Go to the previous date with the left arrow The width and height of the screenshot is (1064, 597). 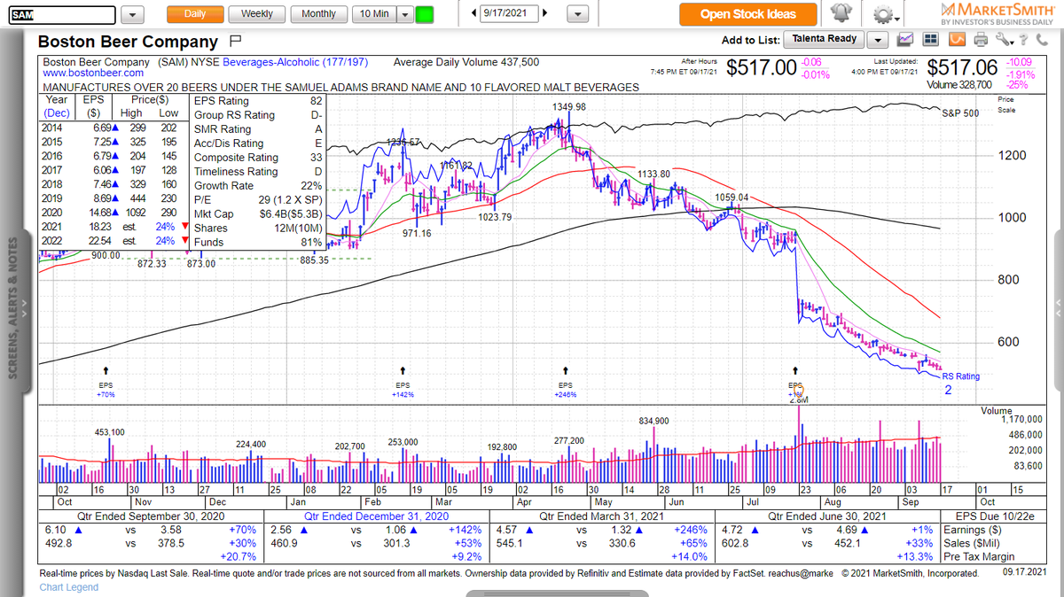click(x=473, y=13)
